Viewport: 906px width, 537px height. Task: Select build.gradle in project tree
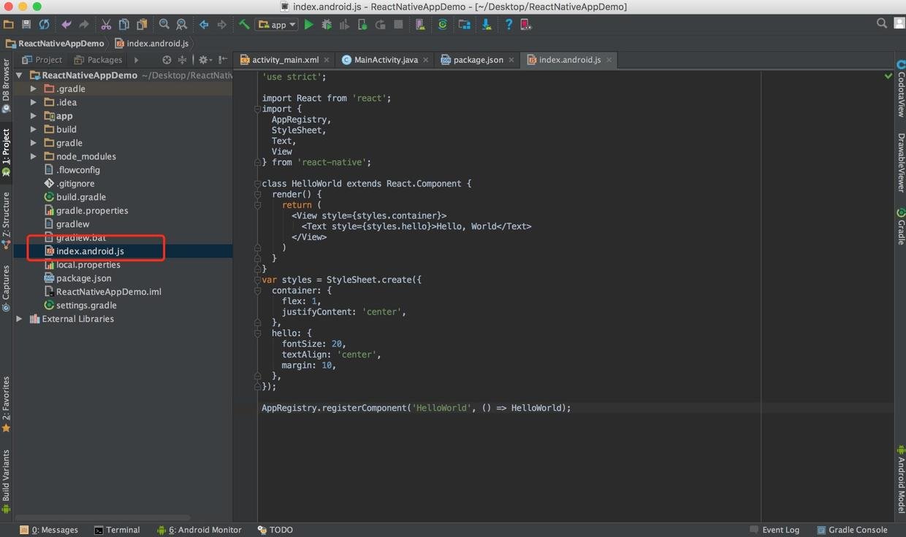pos(80,197)
